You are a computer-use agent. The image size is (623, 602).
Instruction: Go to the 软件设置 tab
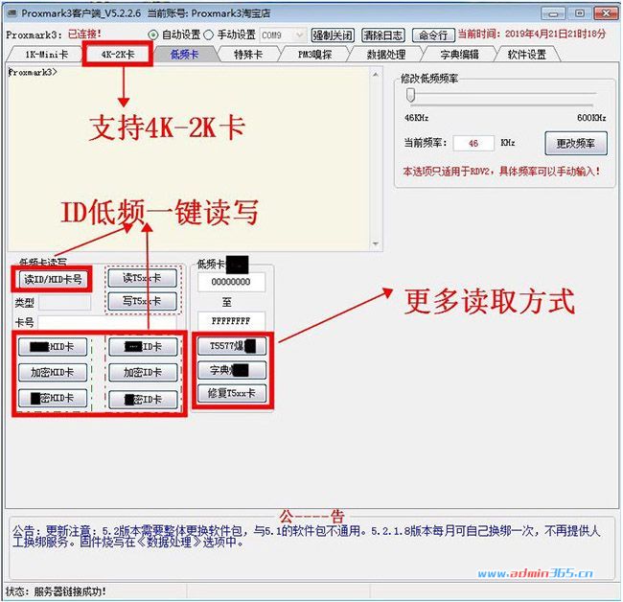click(527, 55)
